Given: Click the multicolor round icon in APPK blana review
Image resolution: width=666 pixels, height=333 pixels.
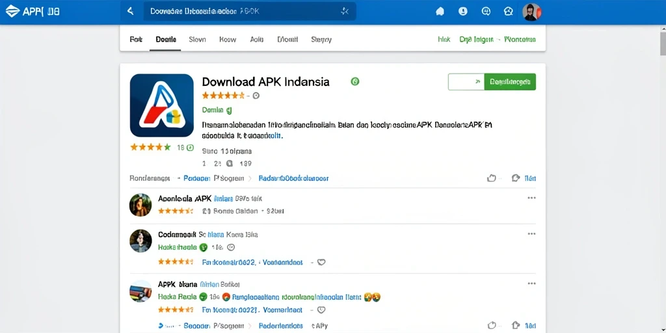Looking at the screenshot, I should tap(226, 297).
